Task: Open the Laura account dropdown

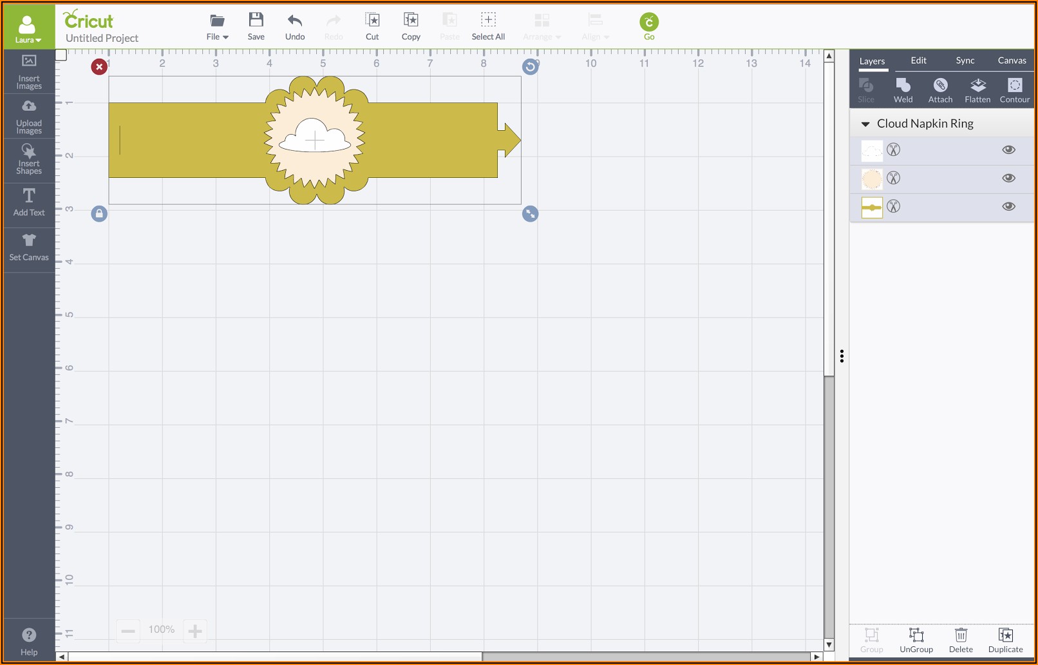Action: coord(28,29)
